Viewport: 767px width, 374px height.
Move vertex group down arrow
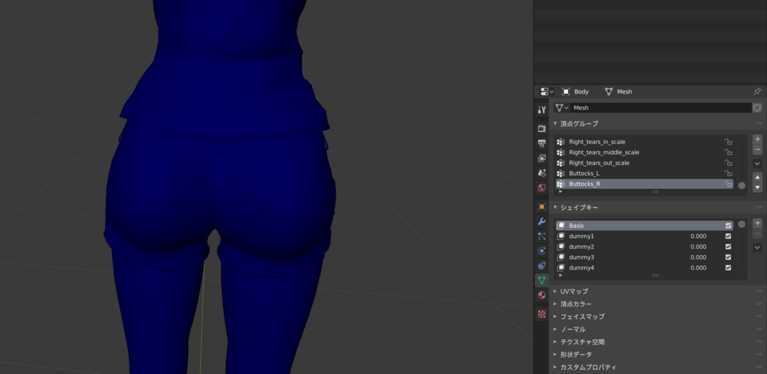(757, 187)
